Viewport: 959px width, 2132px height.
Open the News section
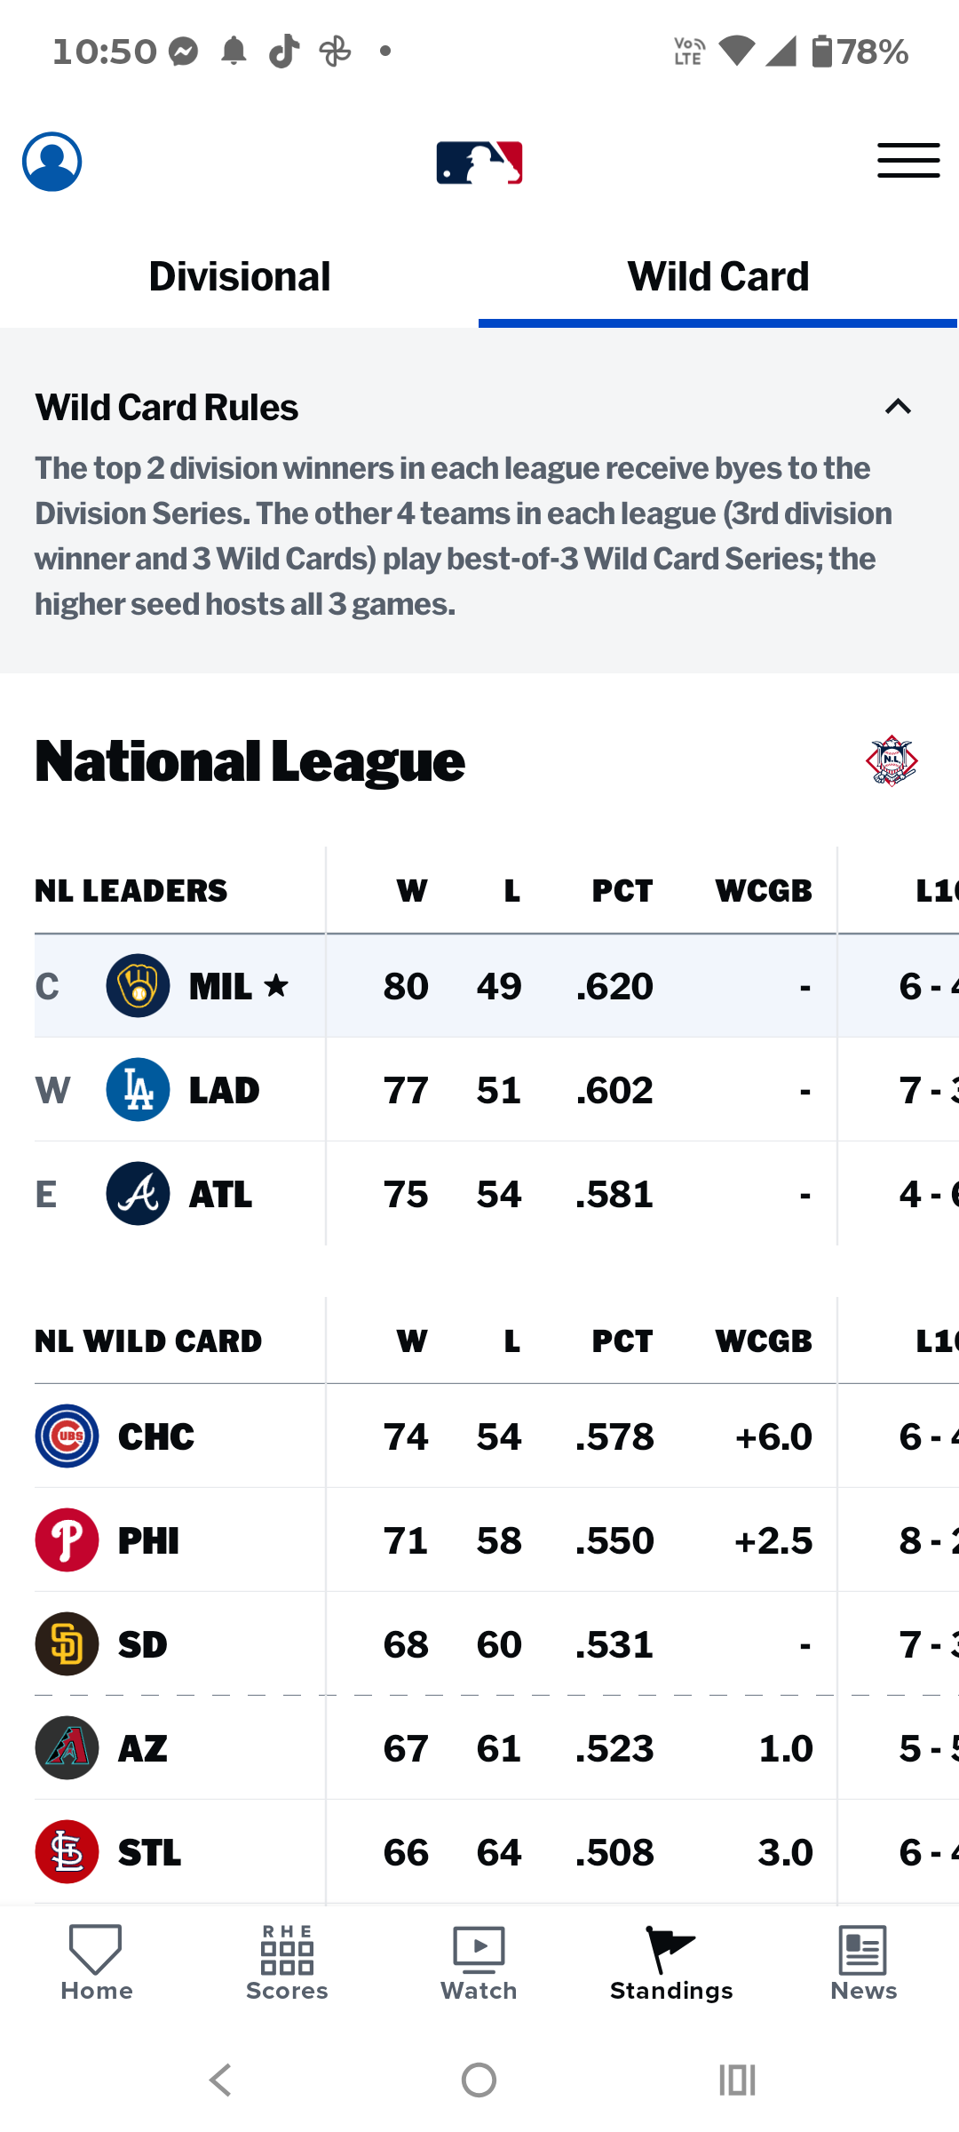(863, 1963)
